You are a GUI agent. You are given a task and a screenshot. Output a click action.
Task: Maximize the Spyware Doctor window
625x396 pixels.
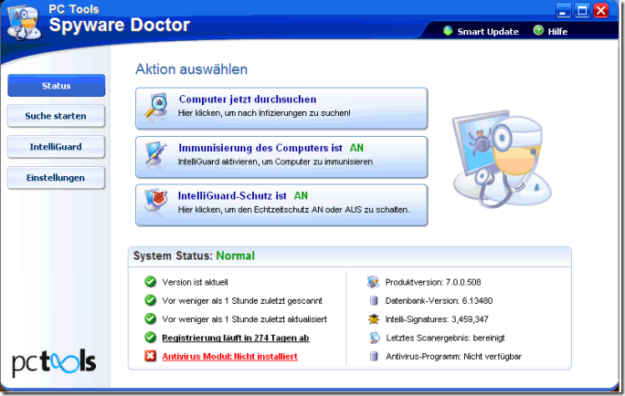[x=582, y=10]
